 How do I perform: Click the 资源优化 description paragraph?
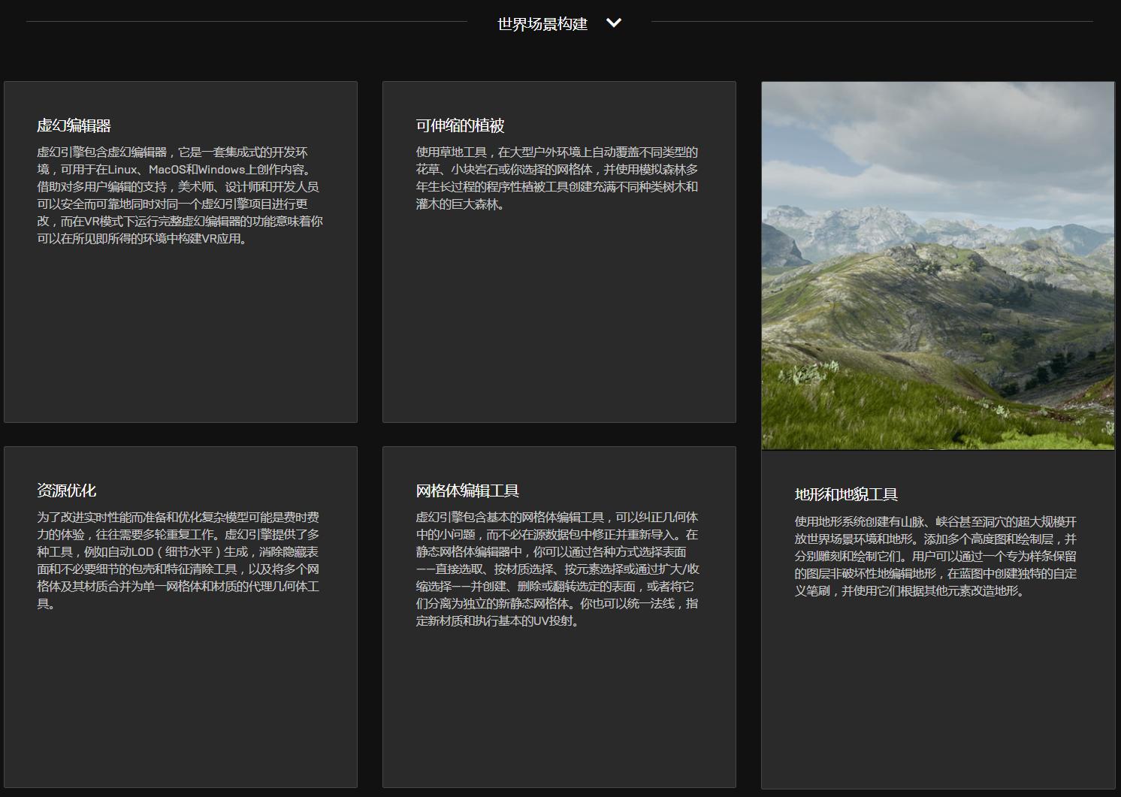pyautogui.click(x=179, y=560)
